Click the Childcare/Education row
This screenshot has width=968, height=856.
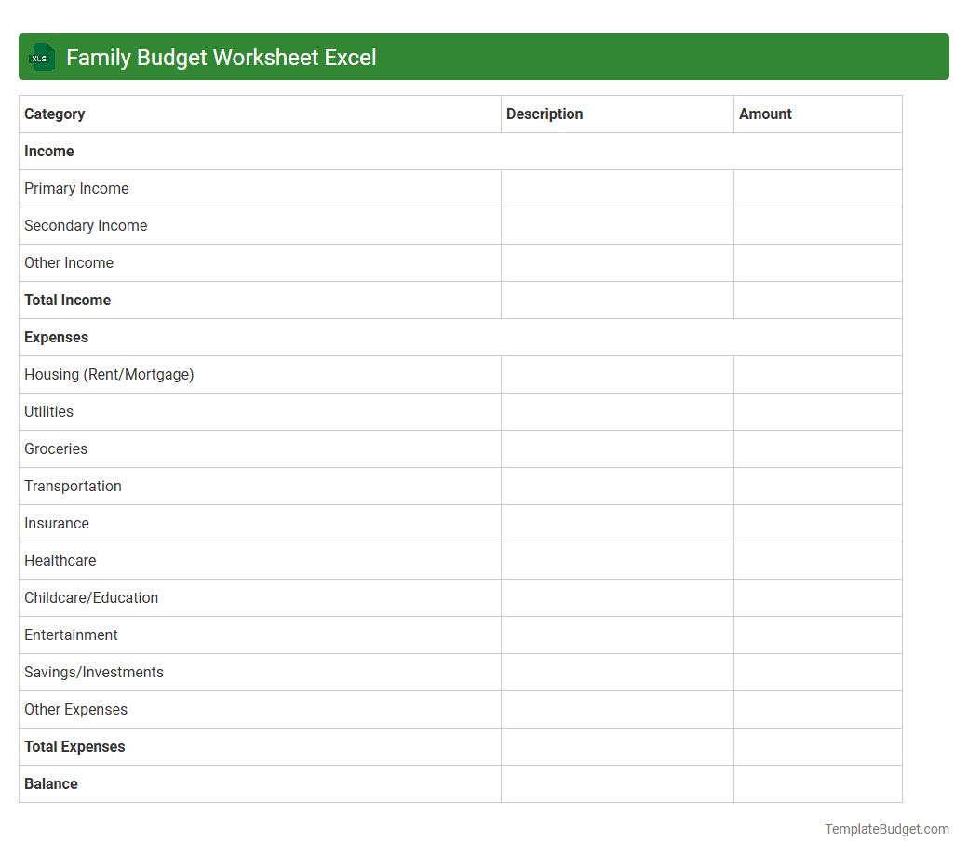click(91, 597)
